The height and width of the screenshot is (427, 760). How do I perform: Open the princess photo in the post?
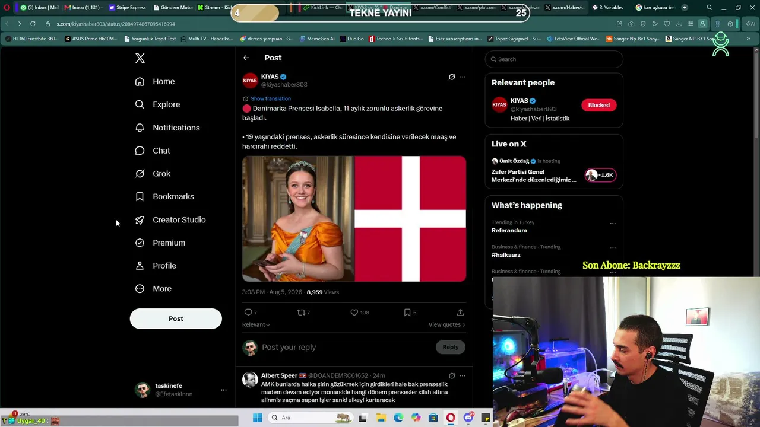click(x=297, y=219)
